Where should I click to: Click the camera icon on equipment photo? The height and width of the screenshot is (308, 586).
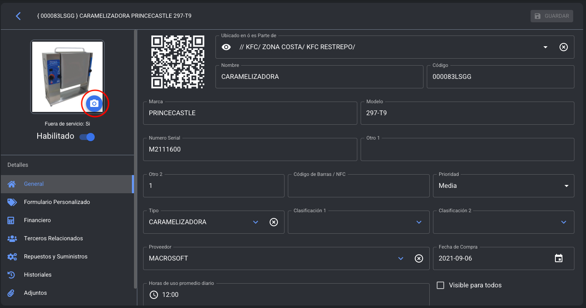tap(94, 104)
